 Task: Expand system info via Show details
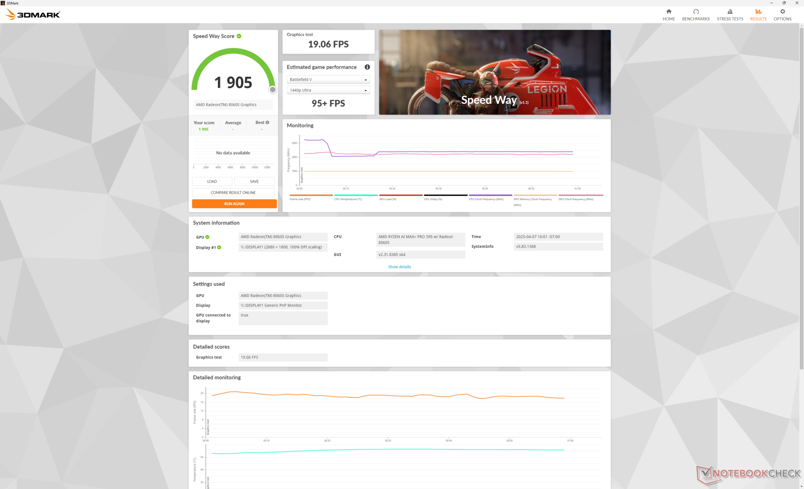point(399,267)
